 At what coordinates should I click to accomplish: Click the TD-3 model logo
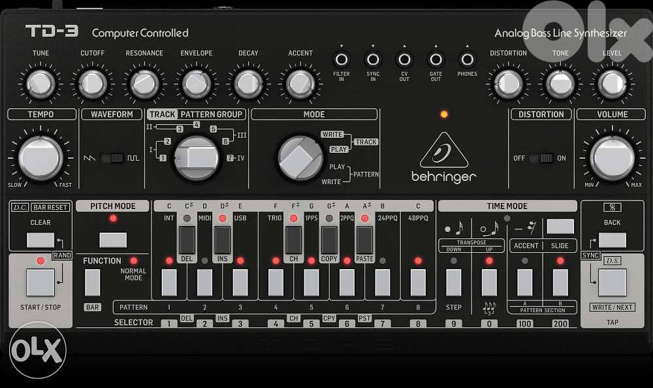click(x=52, y=31)
